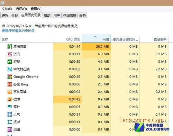
Task: Click the Google Chrome icon
Action: tap(10, 77)
